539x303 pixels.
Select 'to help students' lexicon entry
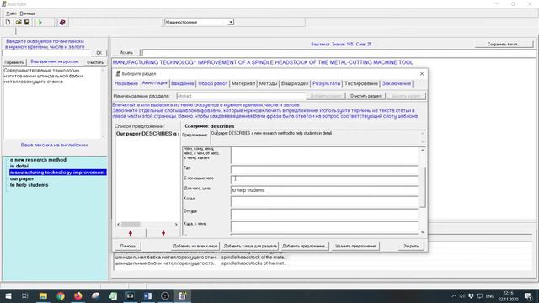coord(29,185)
